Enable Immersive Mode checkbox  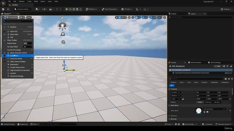4,59
